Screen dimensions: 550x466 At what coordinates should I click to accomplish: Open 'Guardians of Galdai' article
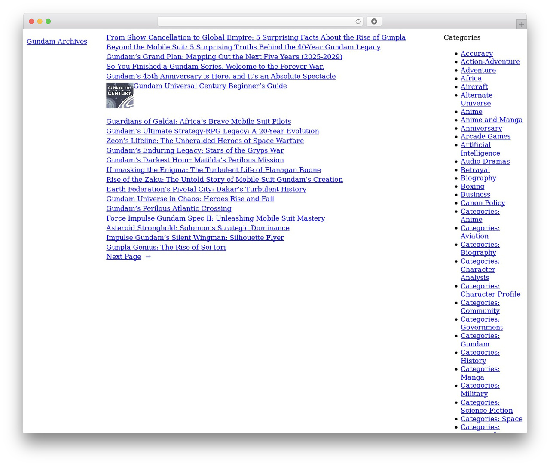pyautogui.click(x=199, y=122)
